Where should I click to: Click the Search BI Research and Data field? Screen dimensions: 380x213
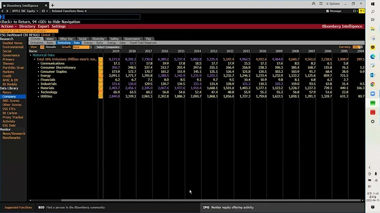coord(29,31)
